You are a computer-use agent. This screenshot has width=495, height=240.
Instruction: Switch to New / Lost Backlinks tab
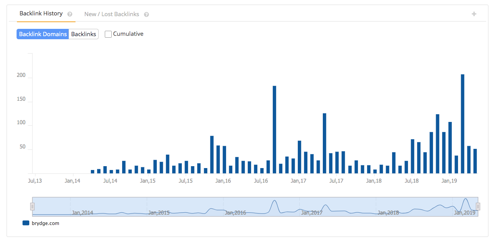click(112, 14)
